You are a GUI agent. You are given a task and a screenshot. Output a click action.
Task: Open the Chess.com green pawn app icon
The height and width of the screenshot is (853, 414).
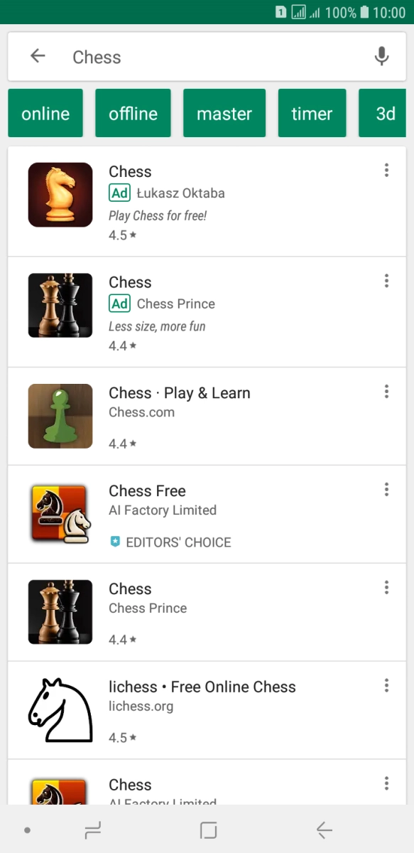(x=60, y=416)
